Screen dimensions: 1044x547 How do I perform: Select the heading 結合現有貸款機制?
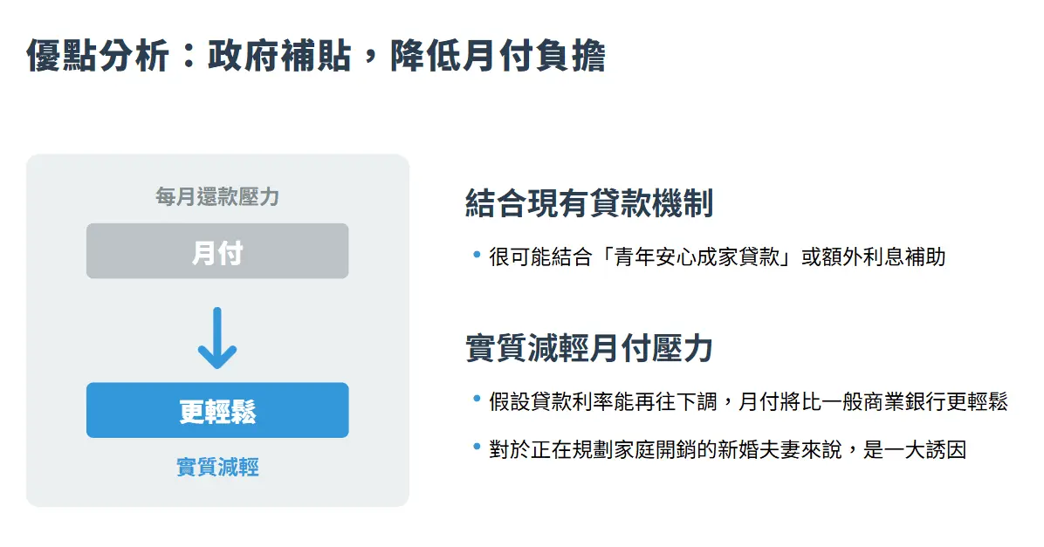(589, 203)
